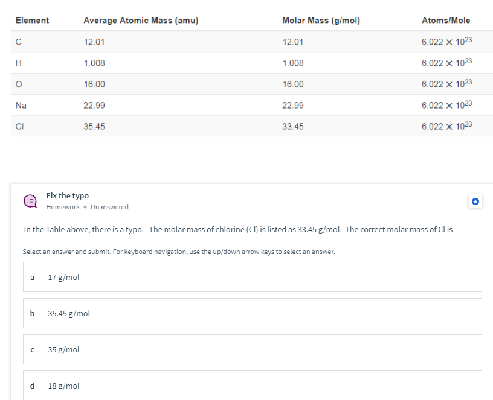Select the Cl row in the table

click(242, 126)
